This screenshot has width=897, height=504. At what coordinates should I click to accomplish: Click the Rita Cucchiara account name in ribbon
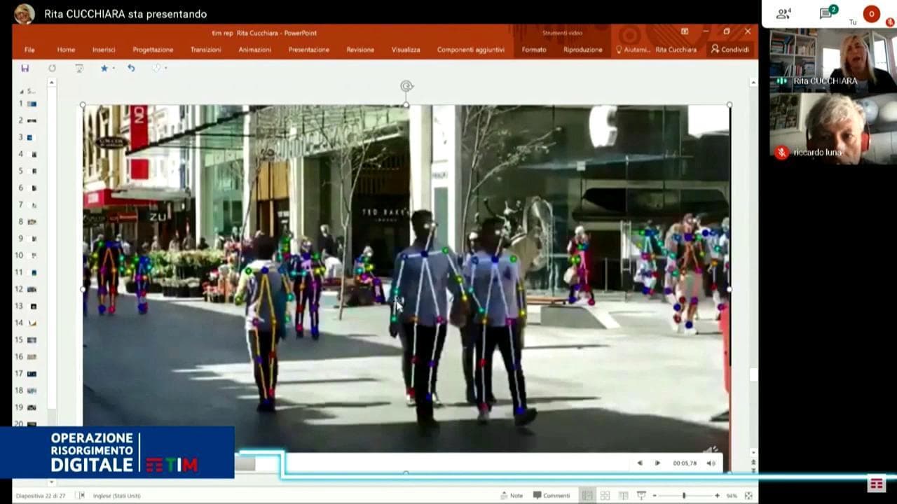click(x=676, y=50)
